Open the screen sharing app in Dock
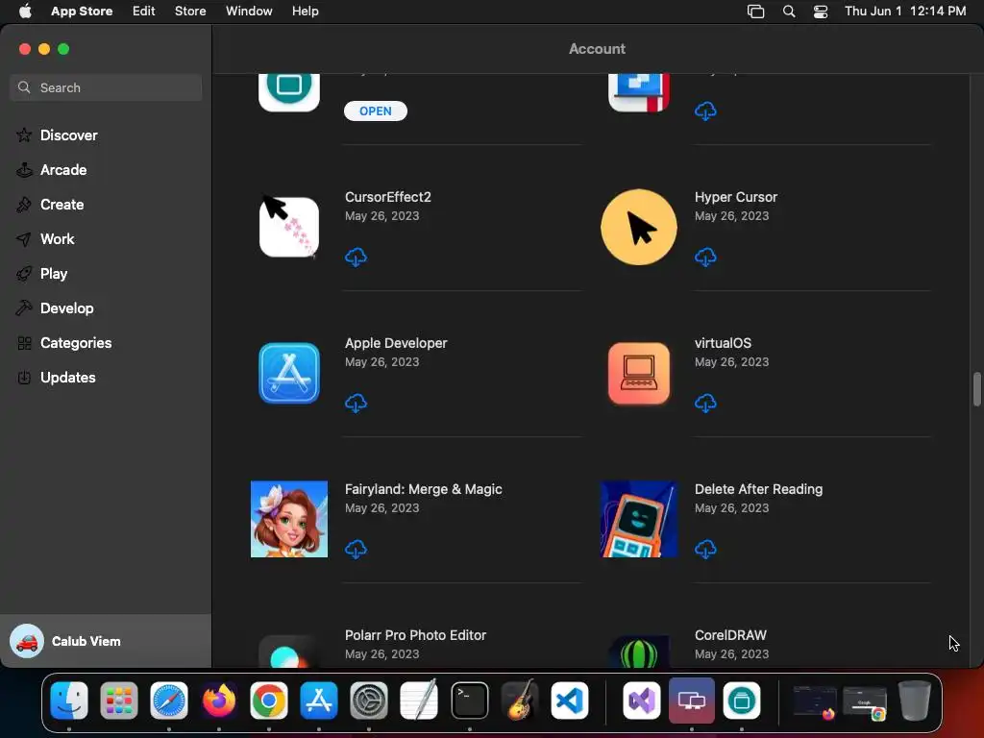The image size is (984, 738). [692, 701]
